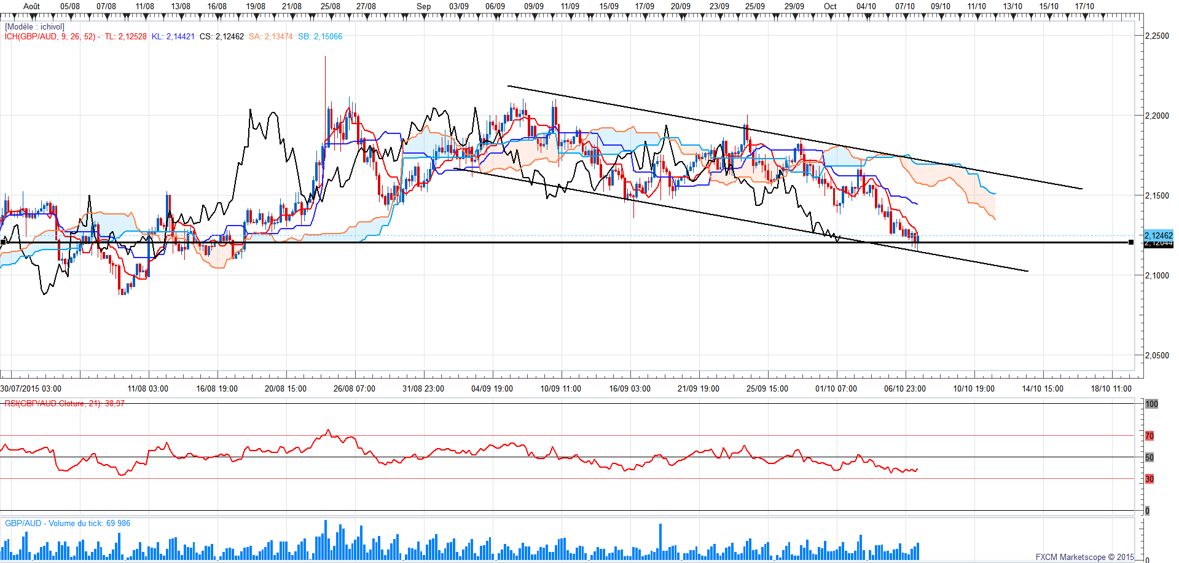Click the KL: 2,14421 Kijun value
Image resolution: width=1179 pixels, height=563 pixels.
(173, 37)
